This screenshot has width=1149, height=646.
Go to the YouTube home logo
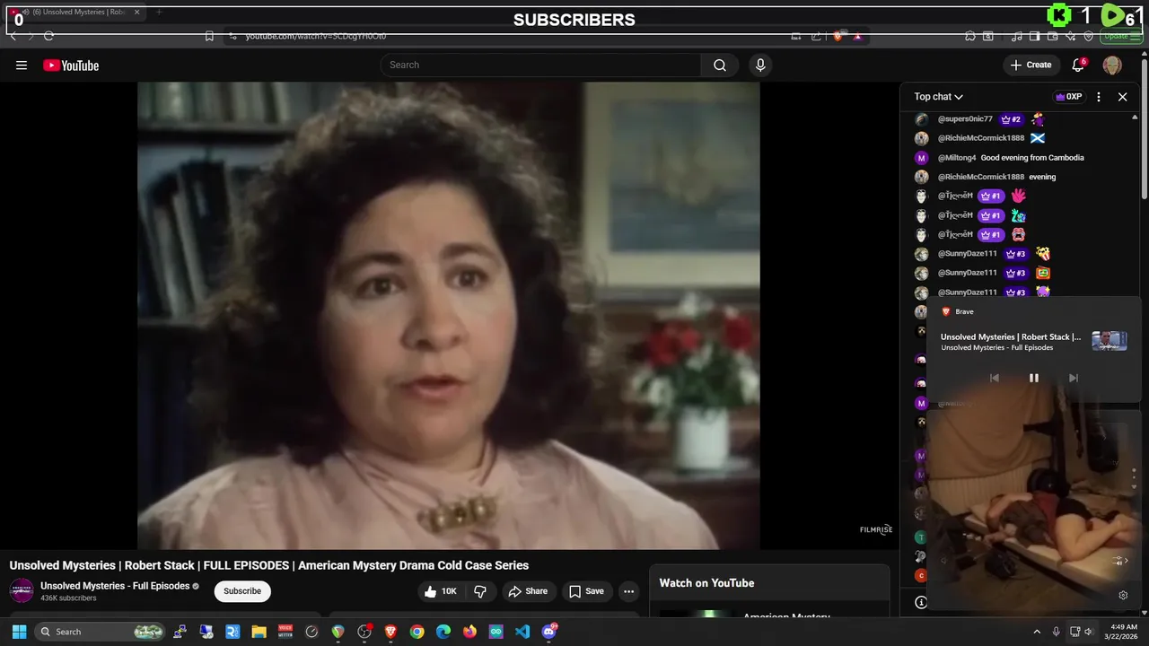point(71,65)
